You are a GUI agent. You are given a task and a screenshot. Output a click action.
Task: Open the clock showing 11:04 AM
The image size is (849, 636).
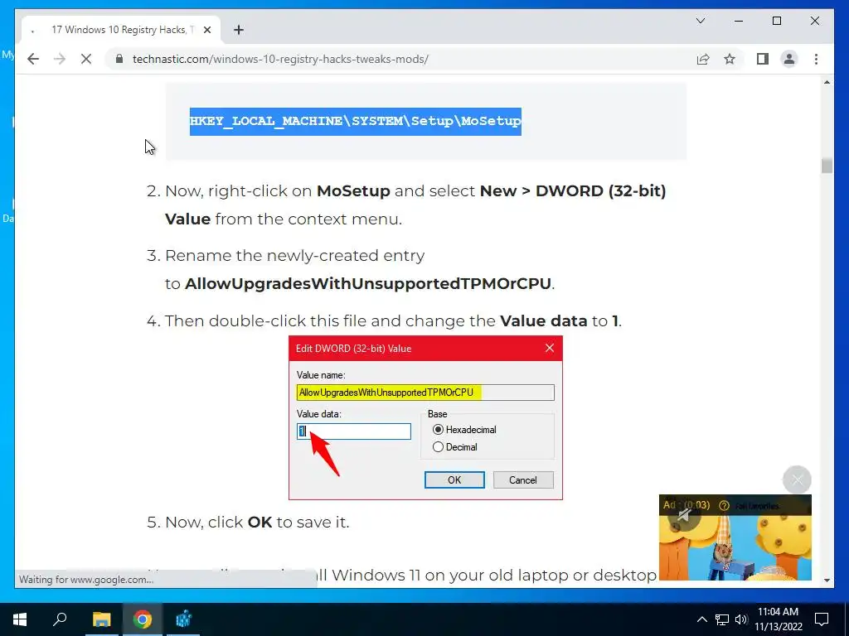[778, 619]
